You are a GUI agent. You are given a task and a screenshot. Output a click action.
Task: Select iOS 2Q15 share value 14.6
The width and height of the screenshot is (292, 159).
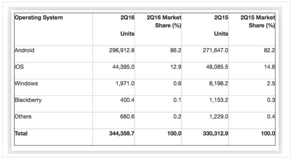click(269, 67)
